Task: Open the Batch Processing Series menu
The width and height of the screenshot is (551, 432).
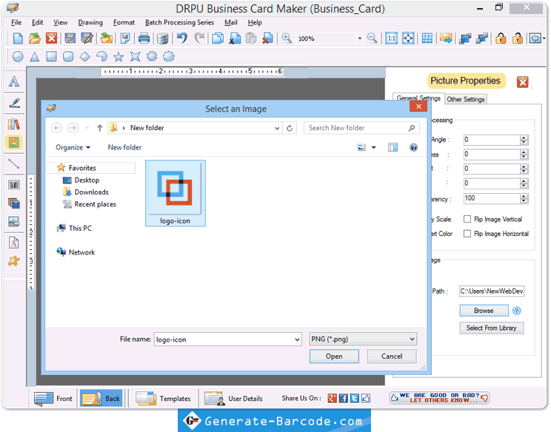Action: [x=179, y=22]
